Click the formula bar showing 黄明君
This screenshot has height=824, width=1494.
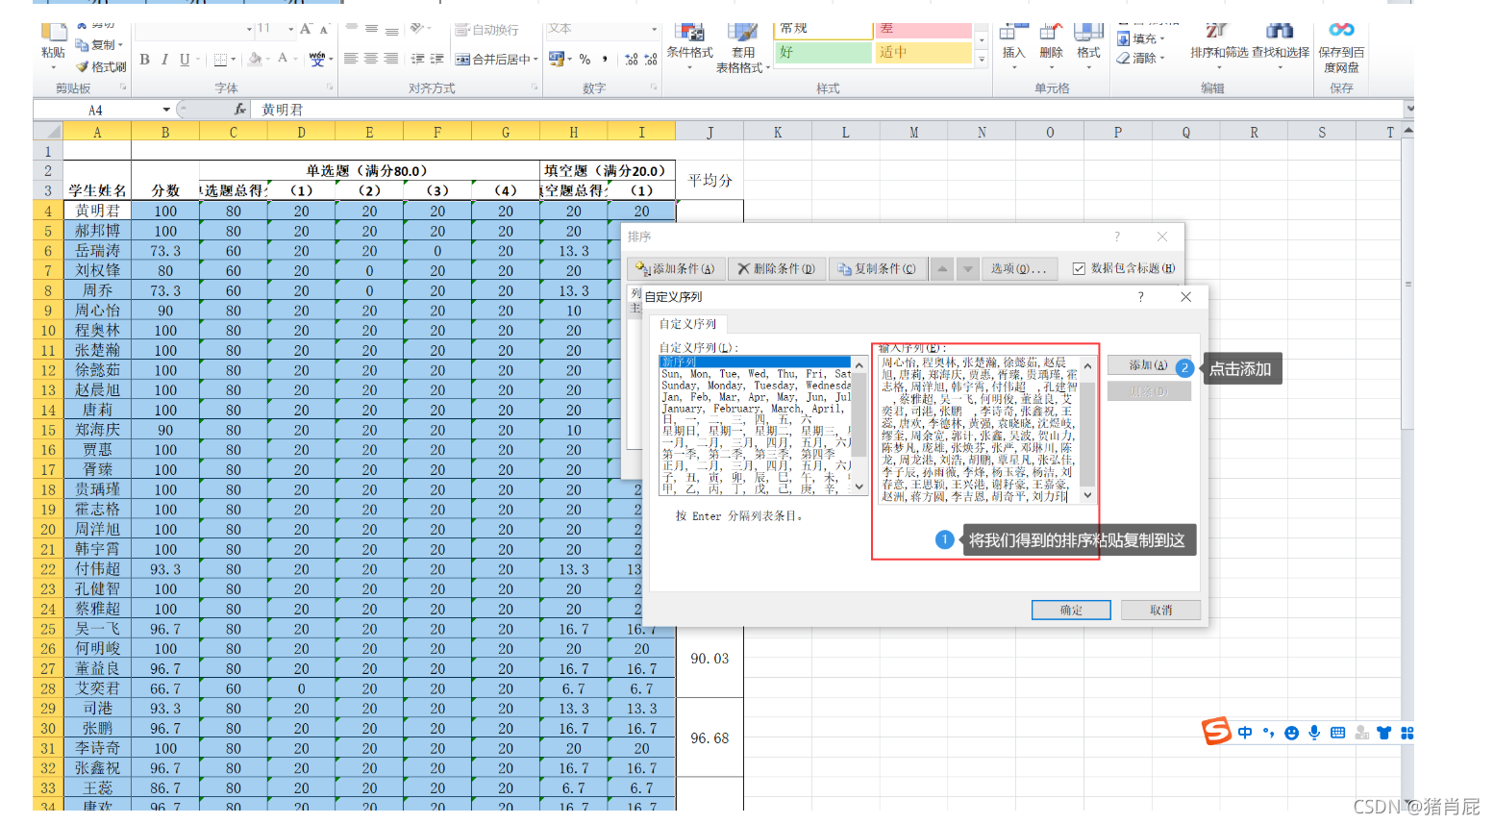tap(827, 110)
